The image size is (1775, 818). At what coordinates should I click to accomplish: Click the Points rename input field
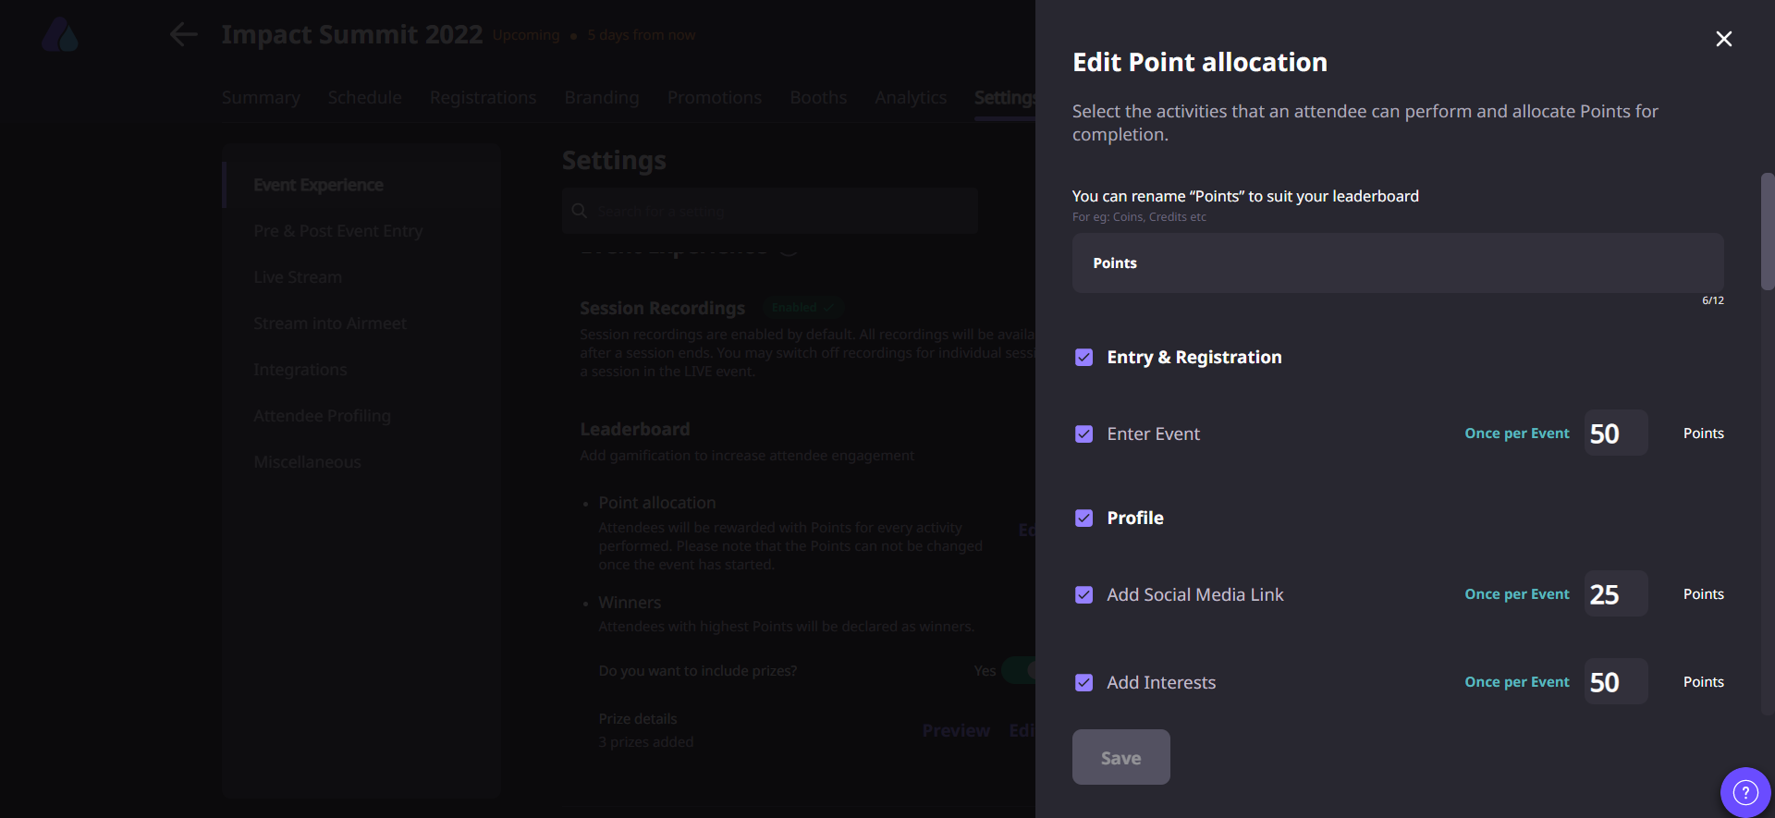[1398, 263]
